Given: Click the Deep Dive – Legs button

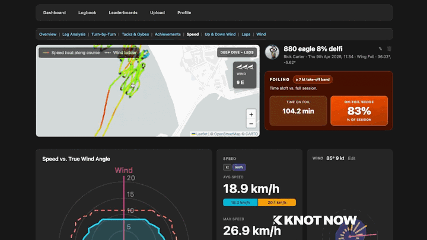Looking at the screenshot, I should coord(237,52).
